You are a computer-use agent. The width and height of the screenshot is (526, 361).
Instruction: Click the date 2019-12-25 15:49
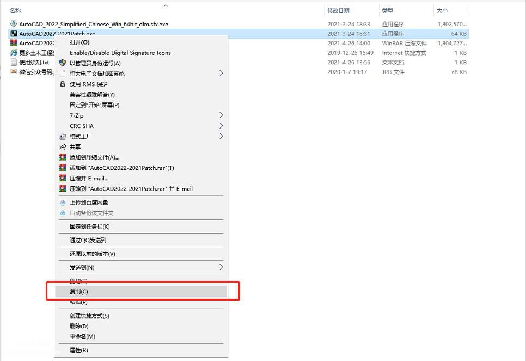point(350,53)
